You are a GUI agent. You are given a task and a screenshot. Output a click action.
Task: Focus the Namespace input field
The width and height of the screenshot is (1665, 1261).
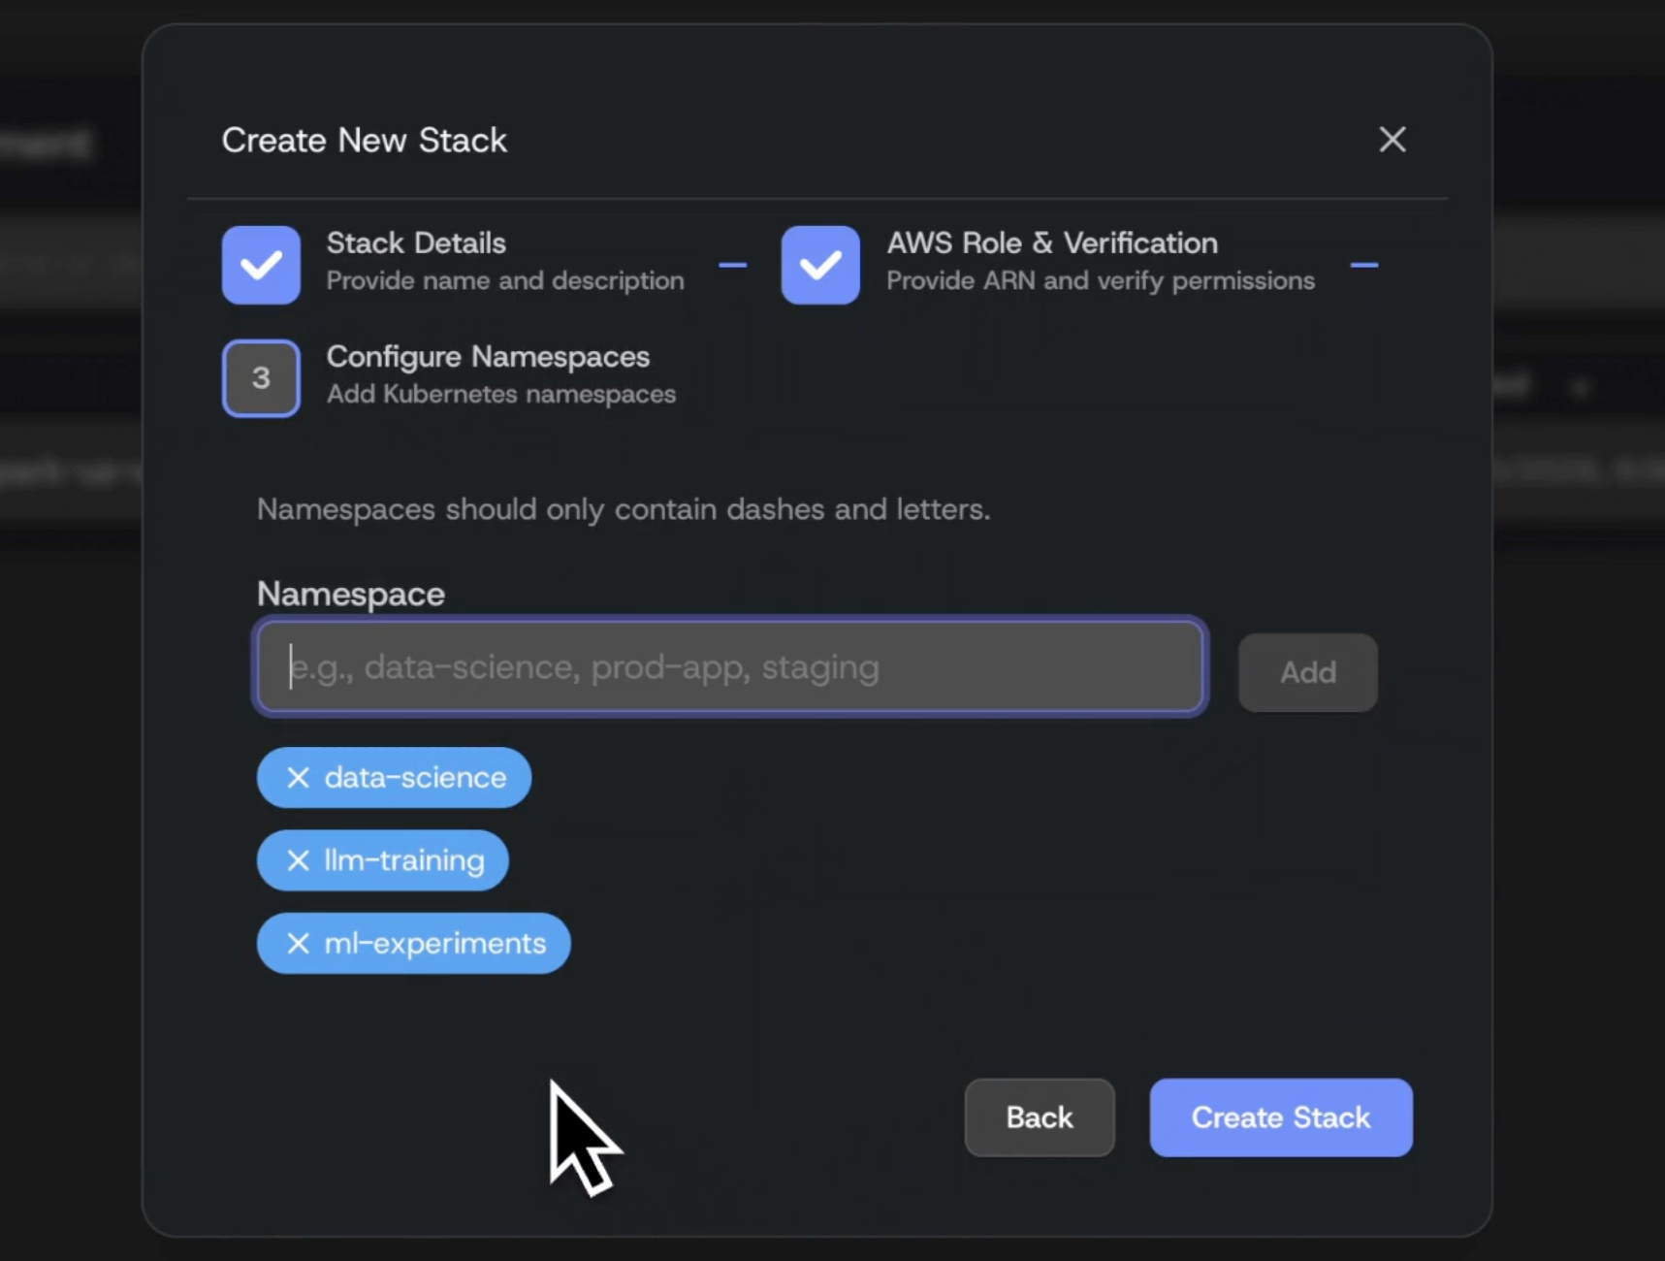729,666
